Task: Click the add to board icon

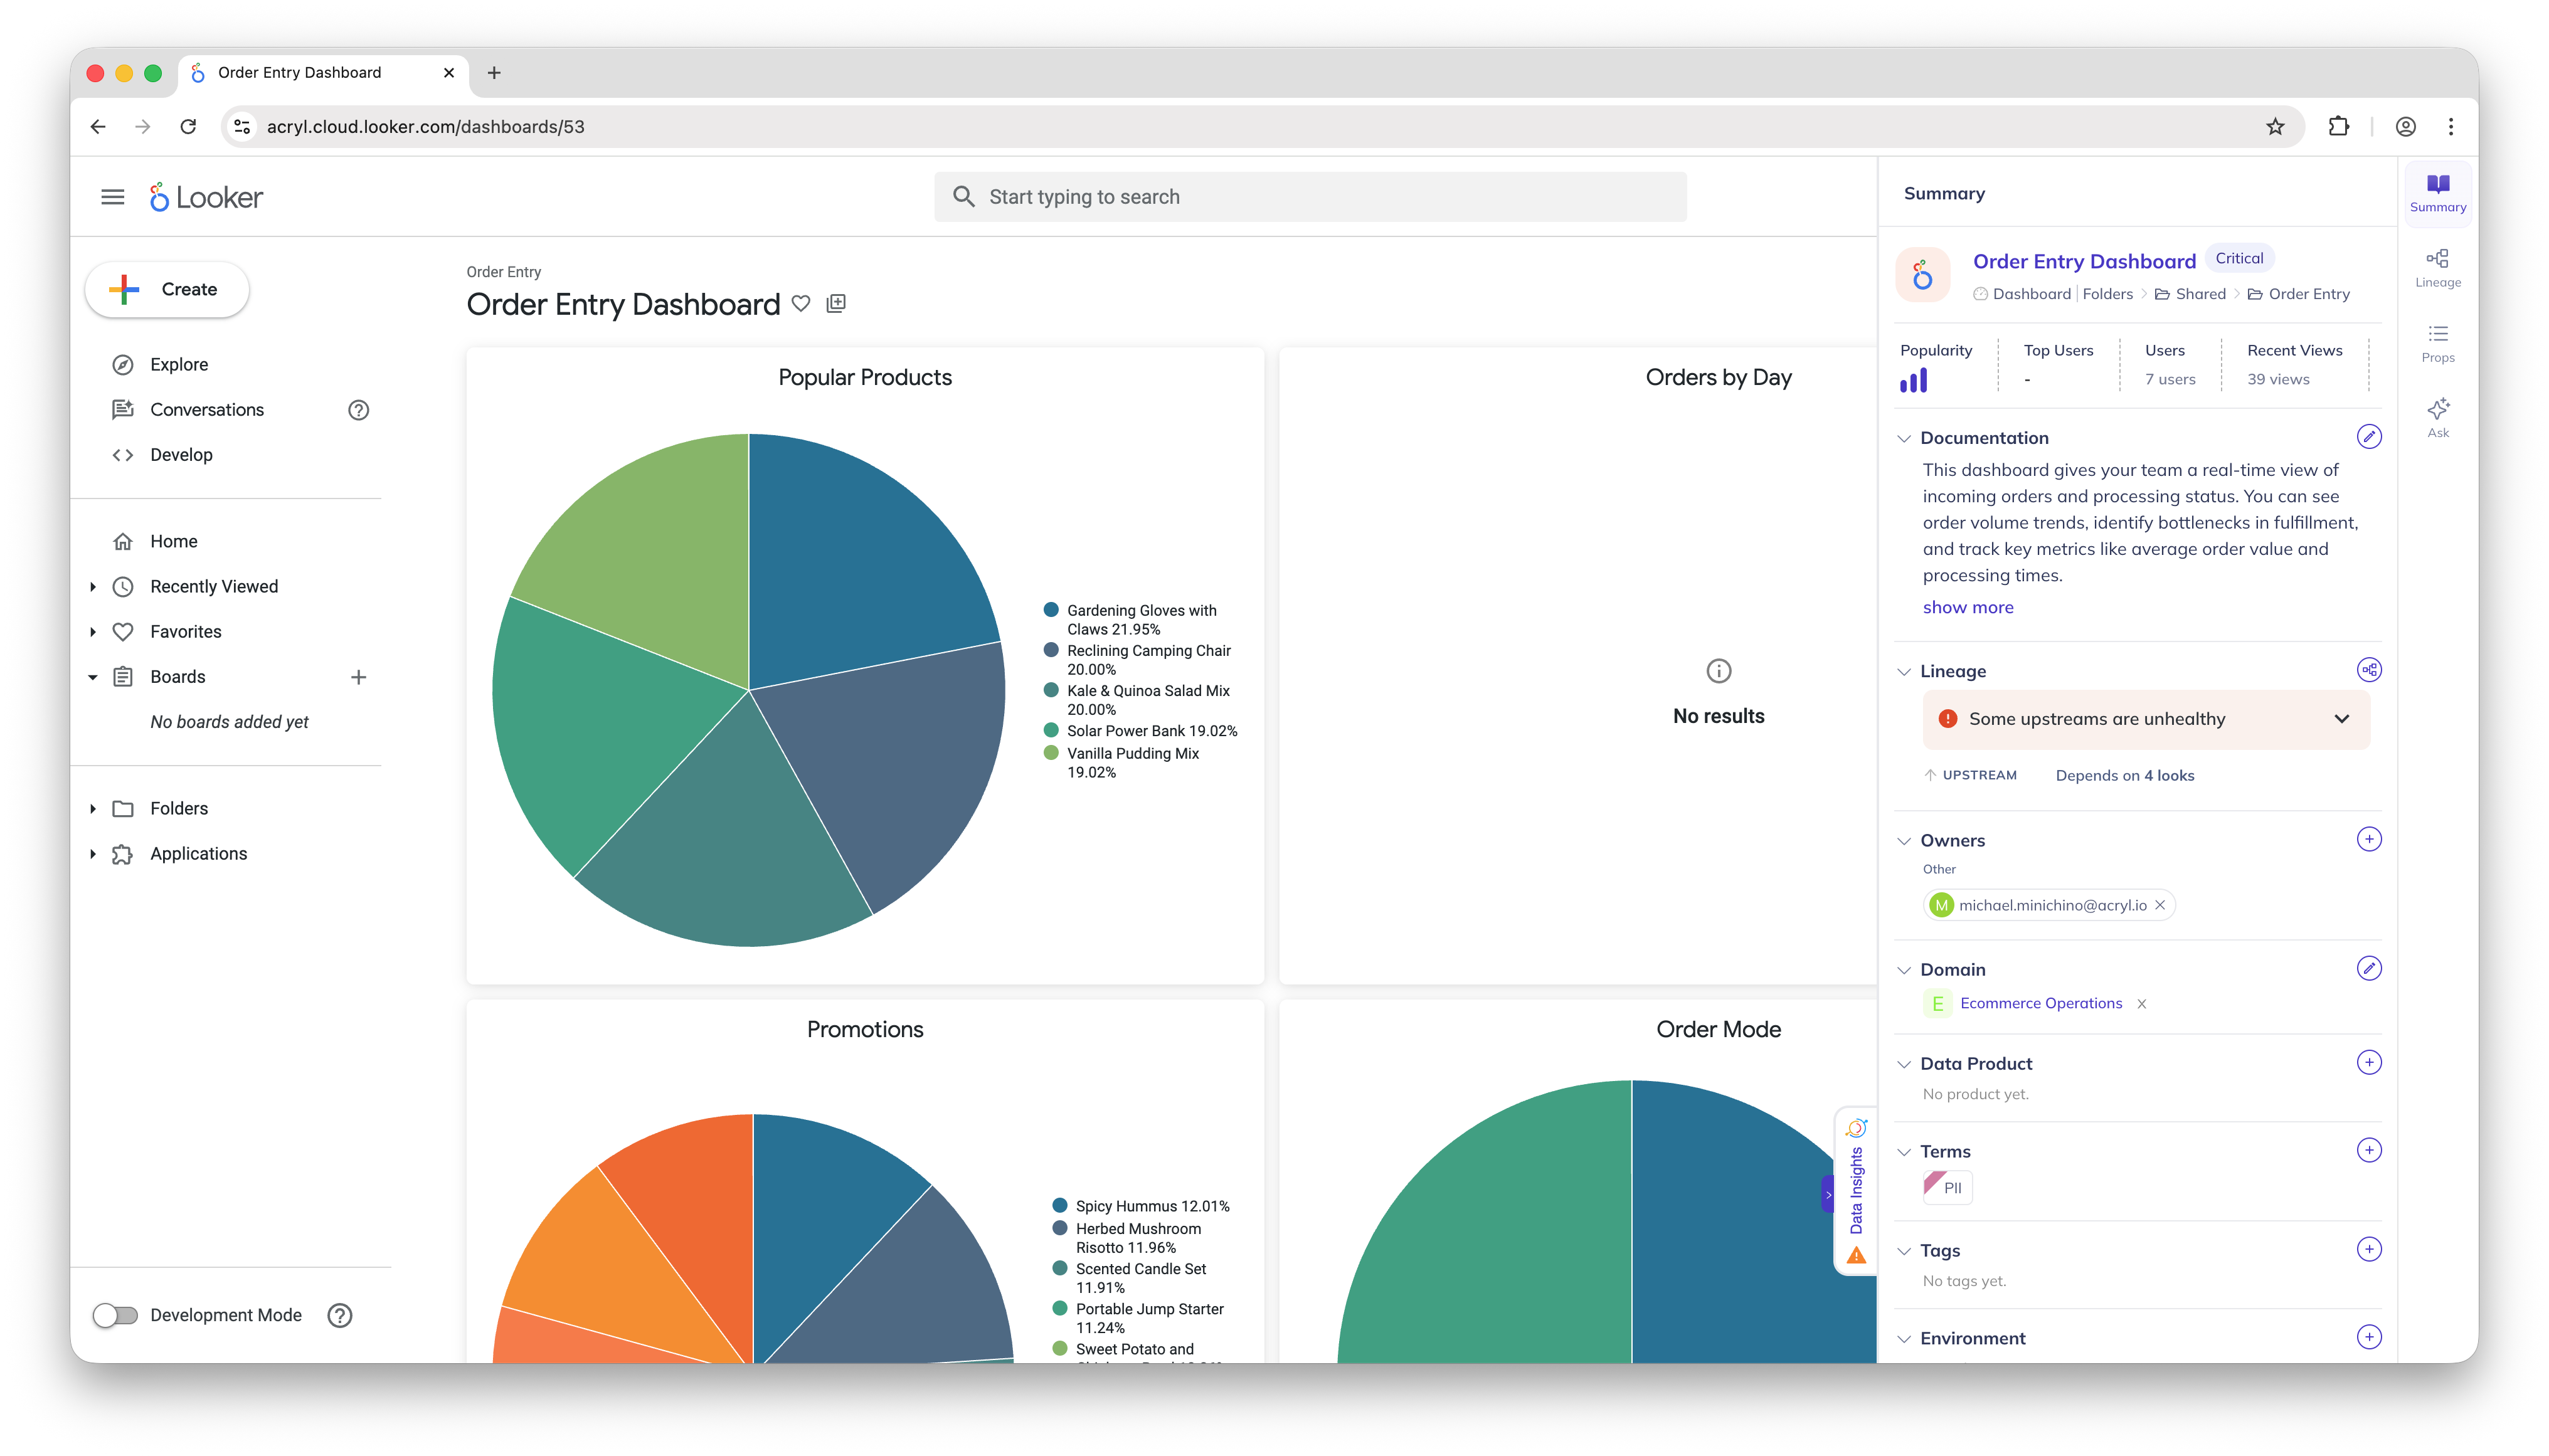Action: 836,303
